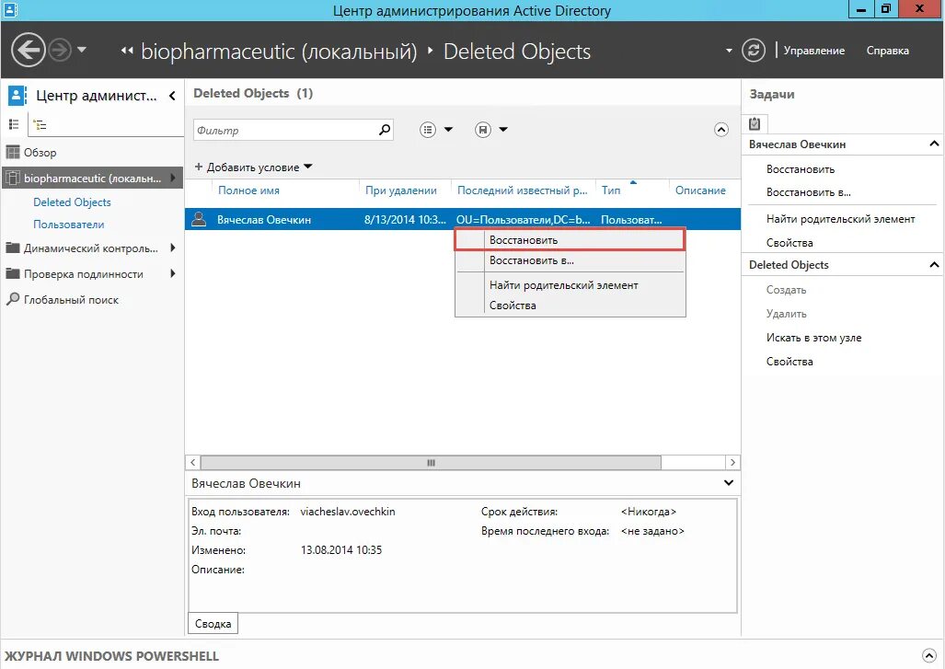Image resolution: width=945 pixels, height=669 pixels.
Task: Open saved queries dropdown arrow
Action: click(x=503, y=130)
